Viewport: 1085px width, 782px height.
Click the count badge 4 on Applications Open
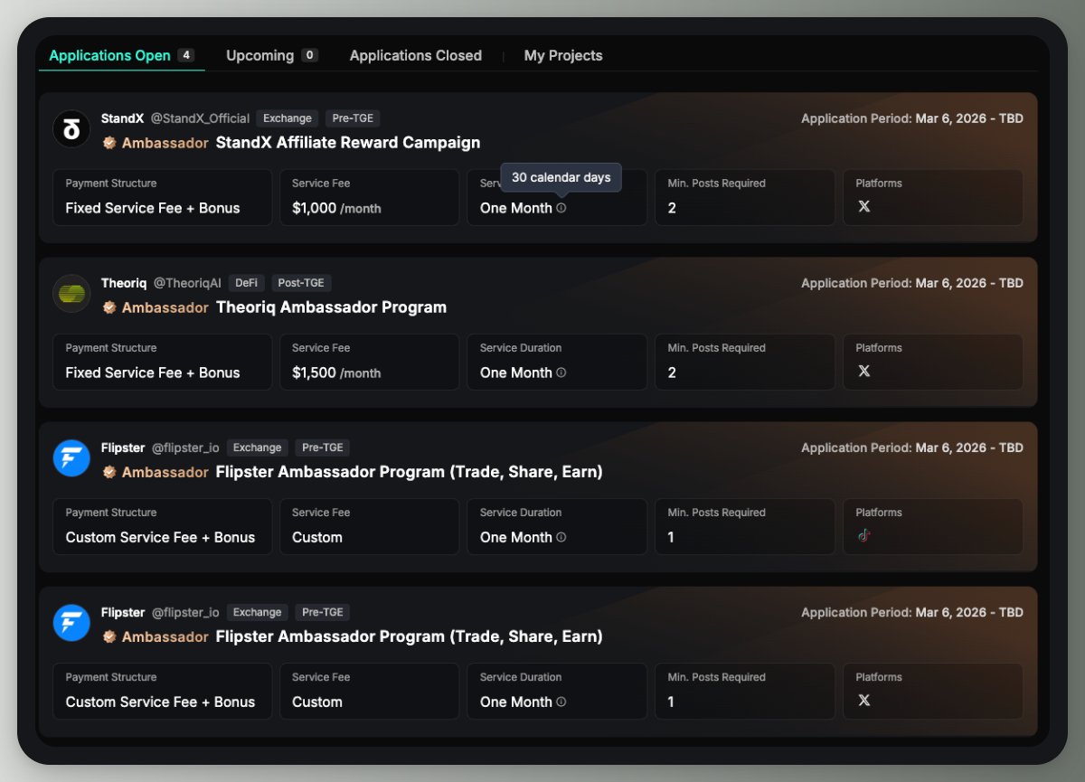pos(186,55)
